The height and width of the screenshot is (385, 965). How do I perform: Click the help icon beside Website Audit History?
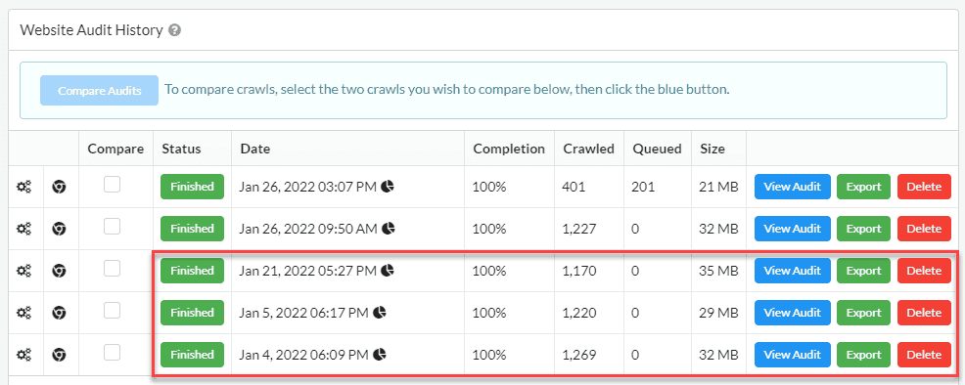(174, 30)
